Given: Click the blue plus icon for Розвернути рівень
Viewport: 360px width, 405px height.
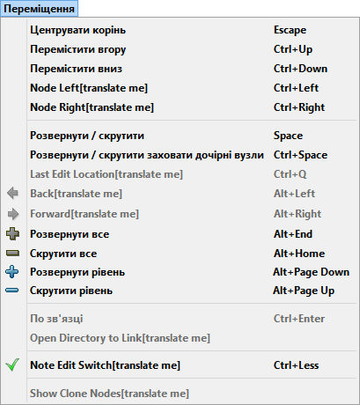Looking at the screenshot, I should 12,272.
